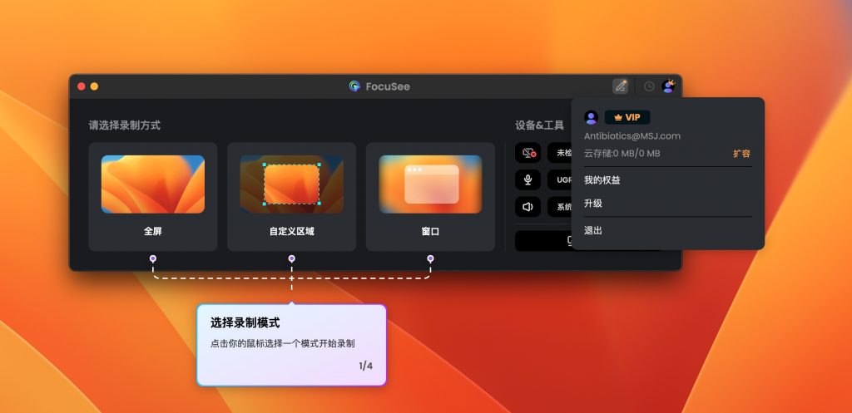Click the 选择录制模式 tutorial tooltip card
Screen dimensions: 852x413
(x=292, y=345)
